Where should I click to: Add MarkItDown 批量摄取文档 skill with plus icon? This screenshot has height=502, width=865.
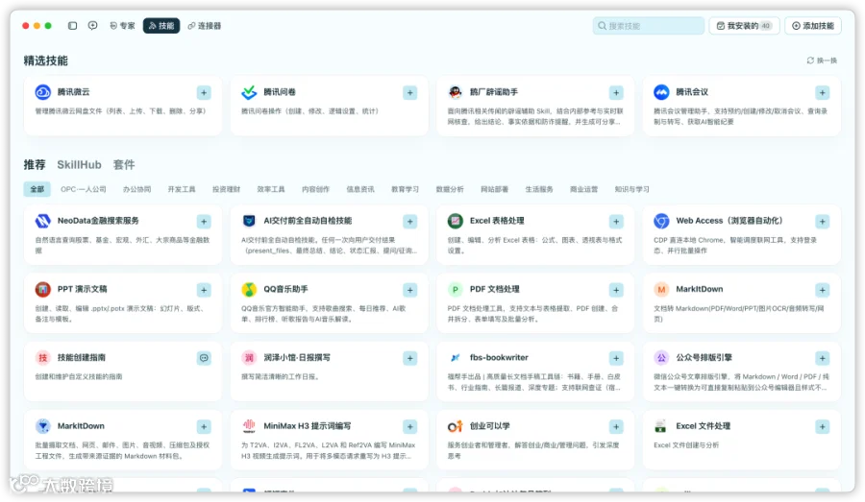click(x=204, y=426)
